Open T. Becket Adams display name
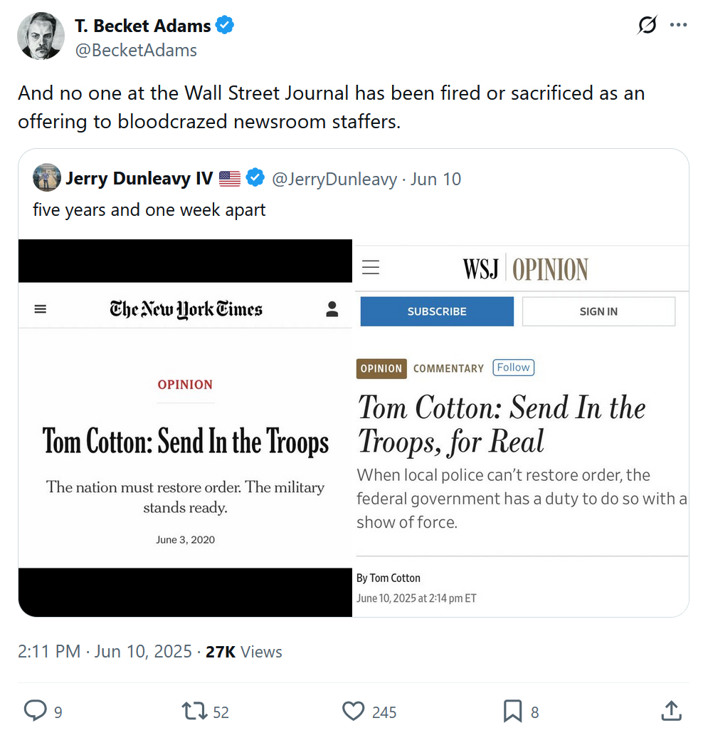 pos(142,26)
